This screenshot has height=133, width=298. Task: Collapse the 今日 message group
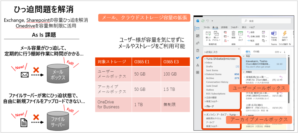coord(244,56)
